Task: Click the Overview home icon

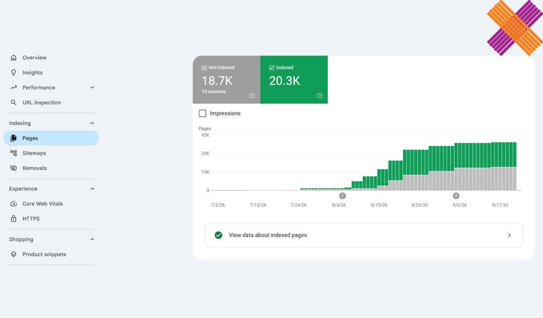Action: [13, 57]
